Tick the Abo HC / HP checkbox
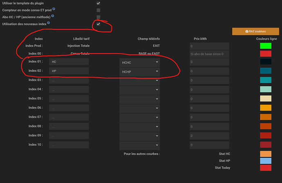The height and width of the screenshot is (183, 282). pos(98,17)
